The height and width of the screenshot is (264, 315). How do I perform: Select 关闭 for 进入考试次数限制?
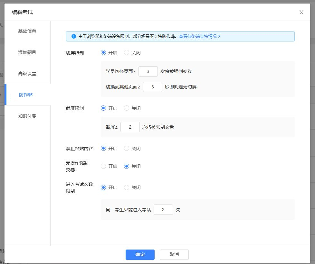pyautogui.click(x=127, y=187)
